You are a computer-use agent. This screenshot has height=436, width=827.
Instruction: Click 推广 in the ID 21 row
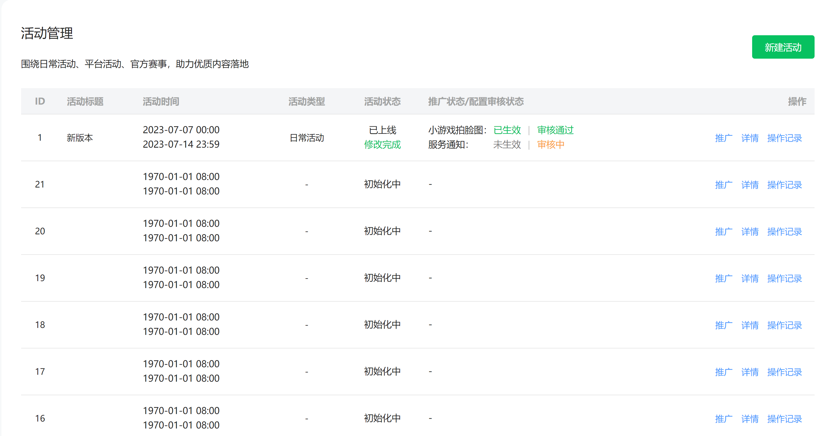(x=724, y=185)
